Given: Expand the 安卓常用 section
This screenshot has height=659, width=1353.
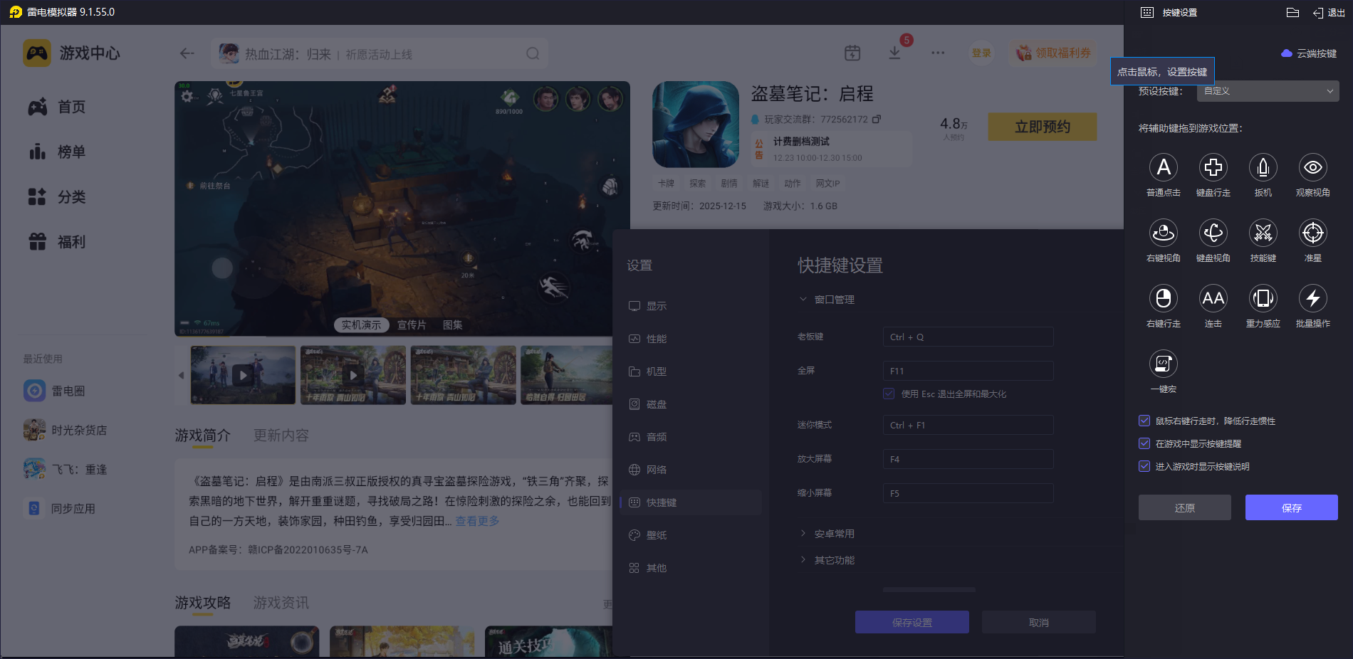Looking at the screenshot, I should 827,534.
